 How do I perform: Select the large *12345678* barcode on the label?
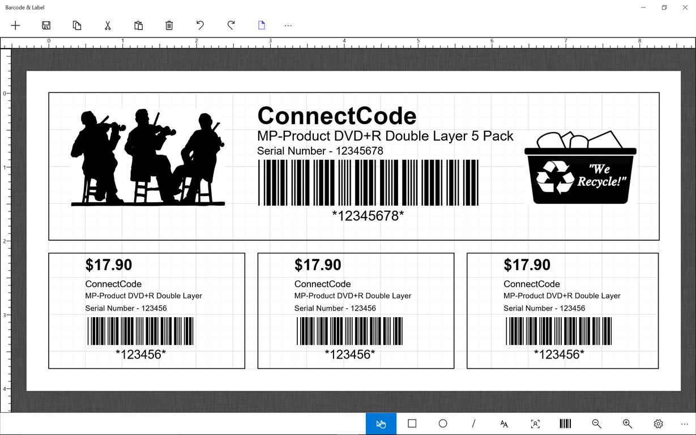click(368, 181)
